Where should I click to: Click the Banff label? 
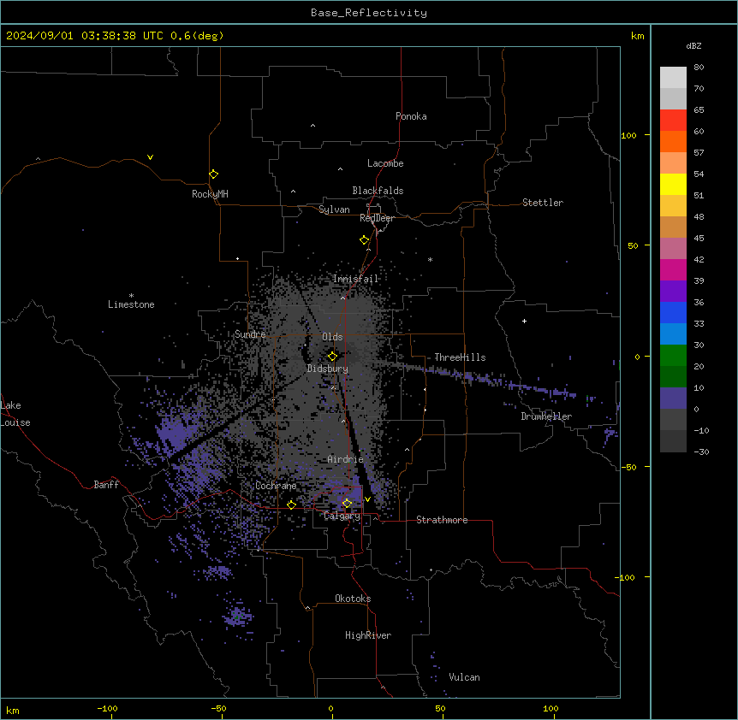(x=106, y=485)
